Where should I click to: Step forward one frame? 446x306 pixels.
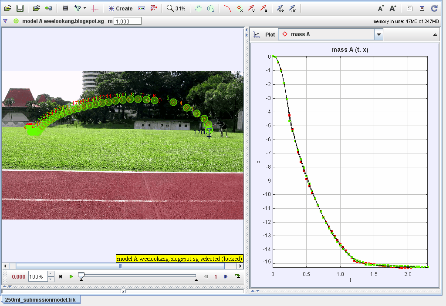coord(226,276)
